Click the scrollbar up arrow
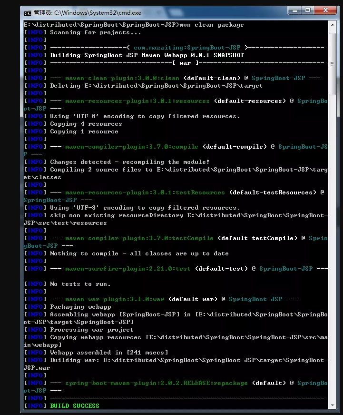The height and width of the screenshot is (415, 343). pos(332,25)
